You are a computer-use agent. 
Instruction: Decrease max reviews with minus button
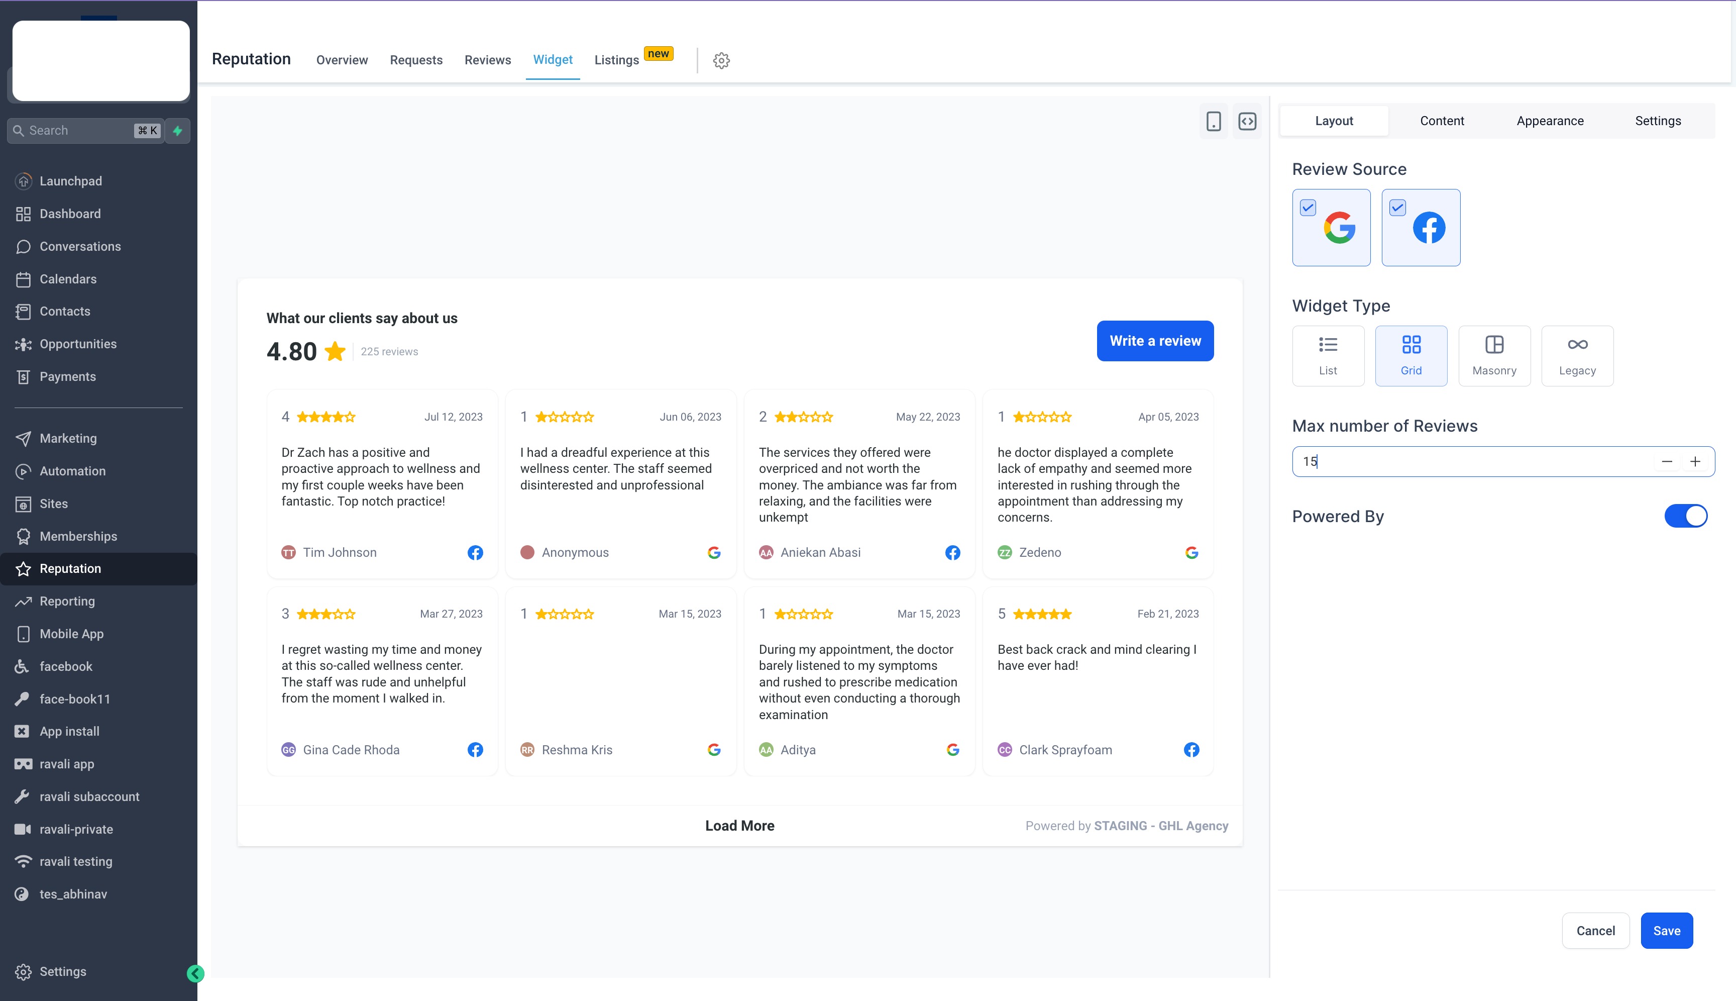tap(1666, 462)
